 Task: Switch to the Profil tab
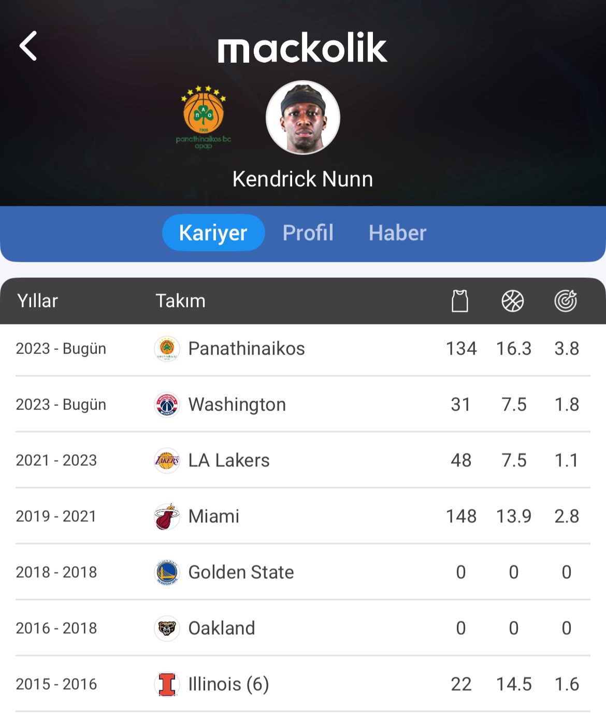pyautogui.click(x=308, y=233)
